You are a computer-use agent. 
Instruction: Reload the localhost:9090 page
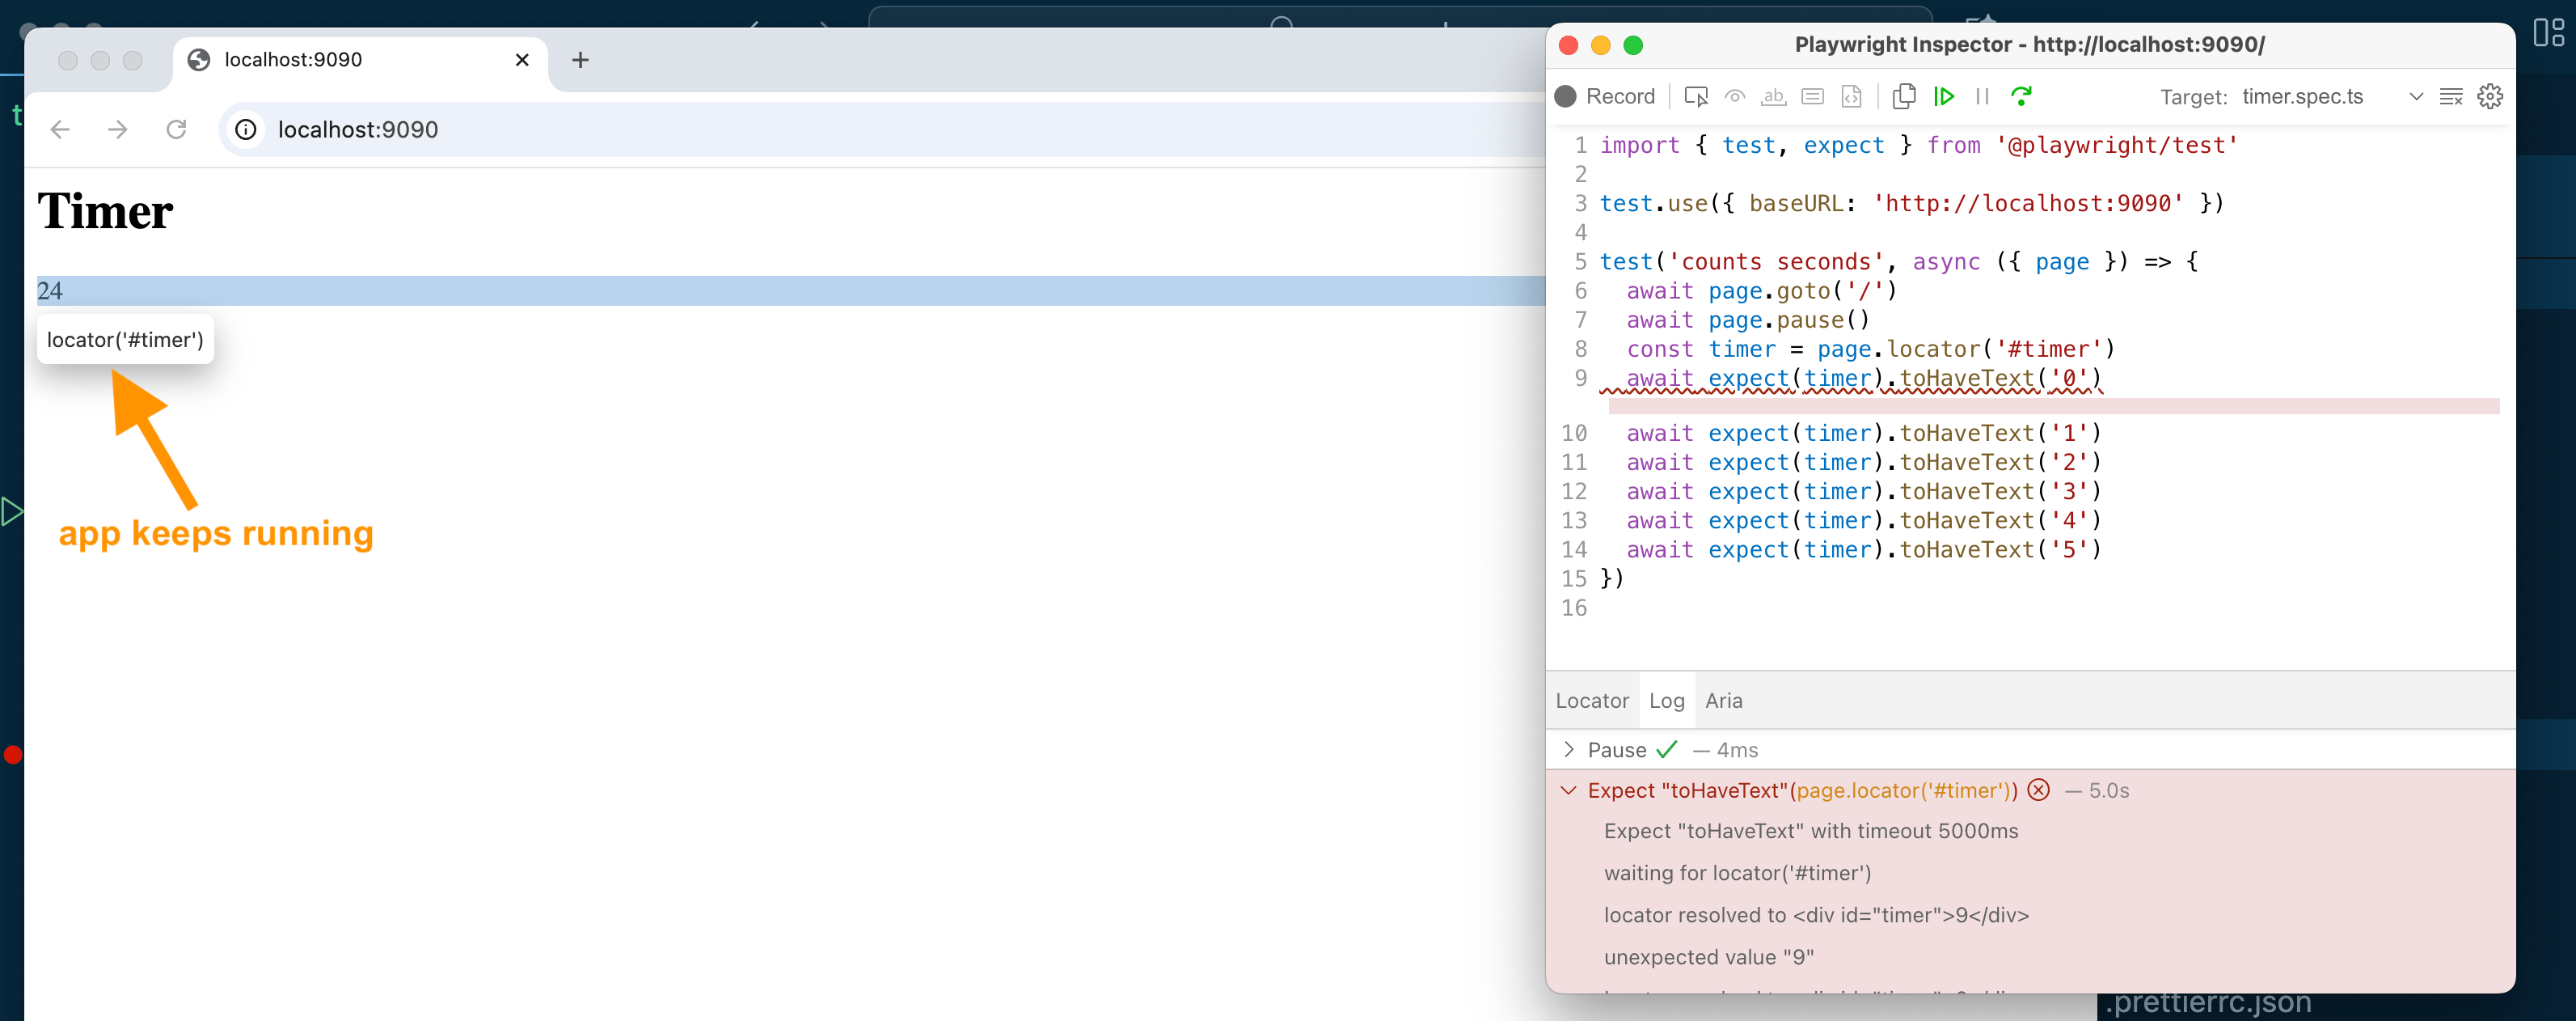pyautogui.click(x=176, y=129)
